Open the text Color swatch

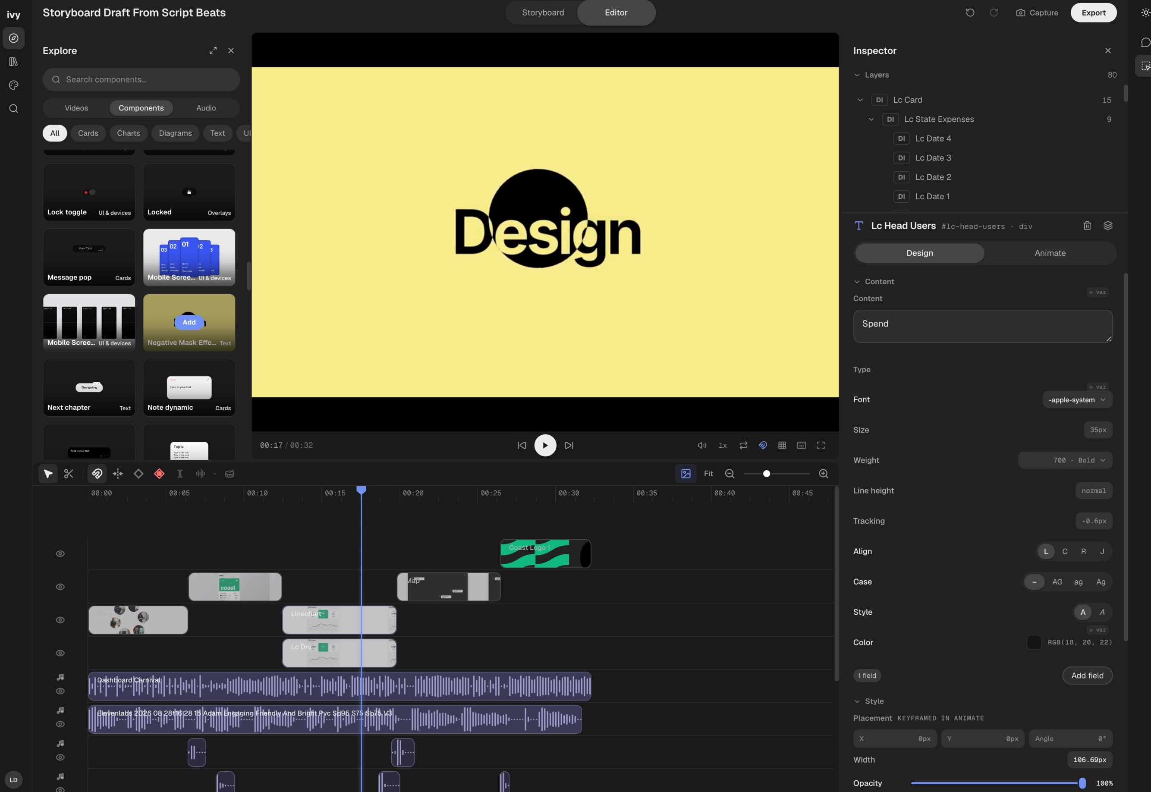click(1033, 642)
